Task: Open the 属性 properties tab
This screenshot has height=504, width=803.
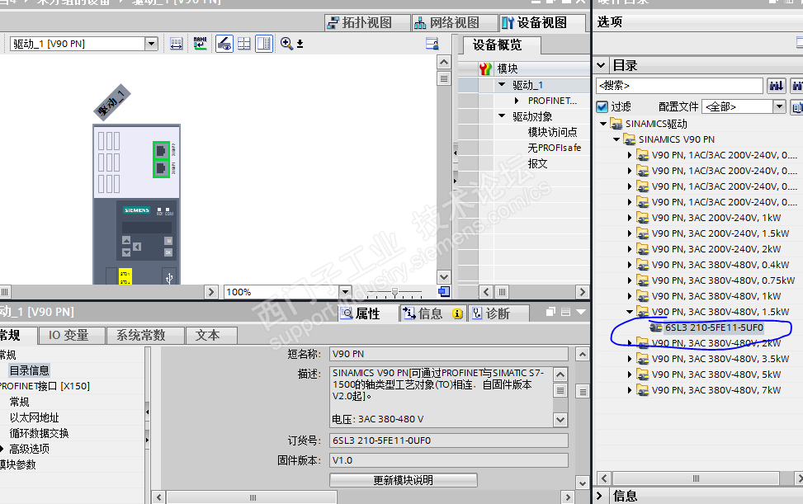Action: pos(368,313)
